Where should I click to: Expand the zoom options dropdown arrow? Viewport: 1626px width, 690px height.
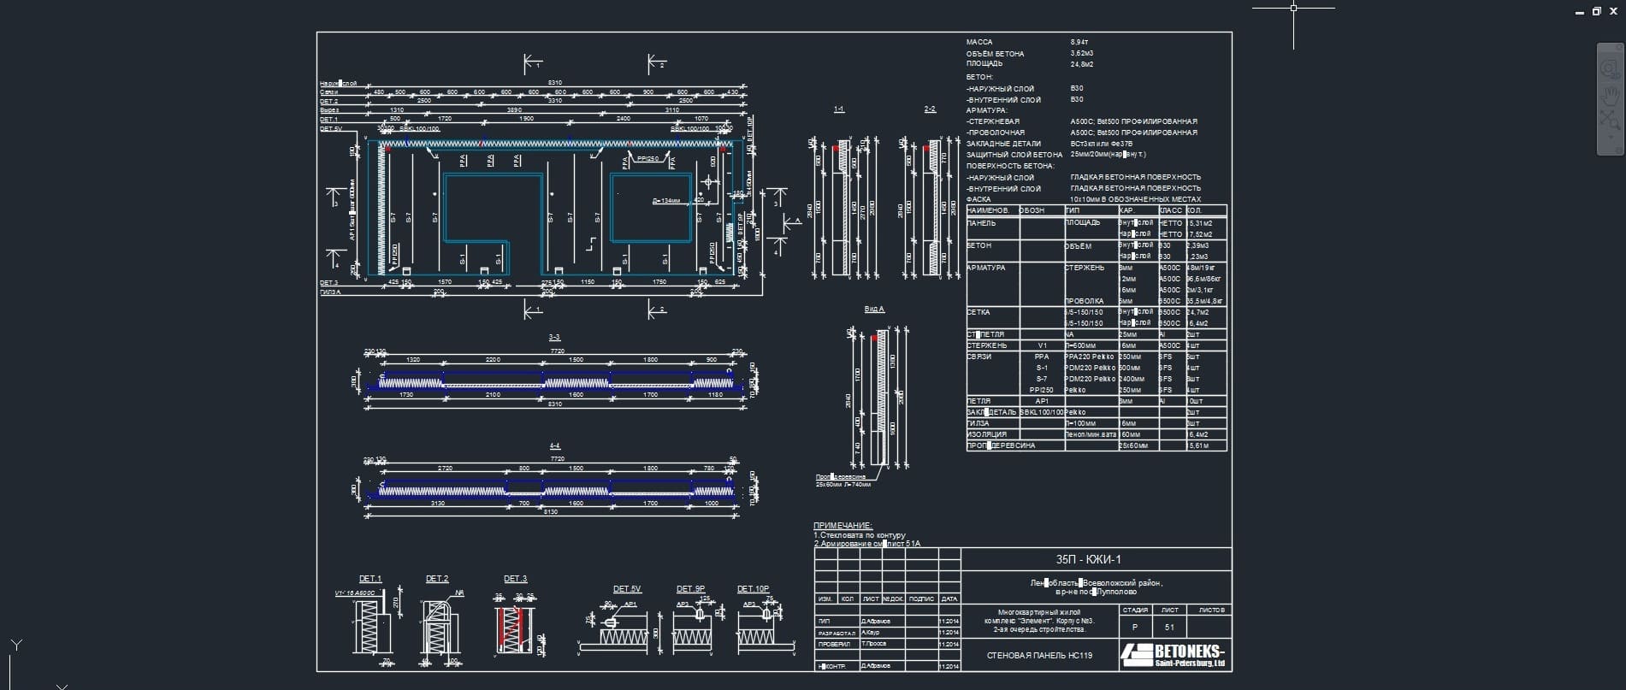click(x=1611, y=136)
